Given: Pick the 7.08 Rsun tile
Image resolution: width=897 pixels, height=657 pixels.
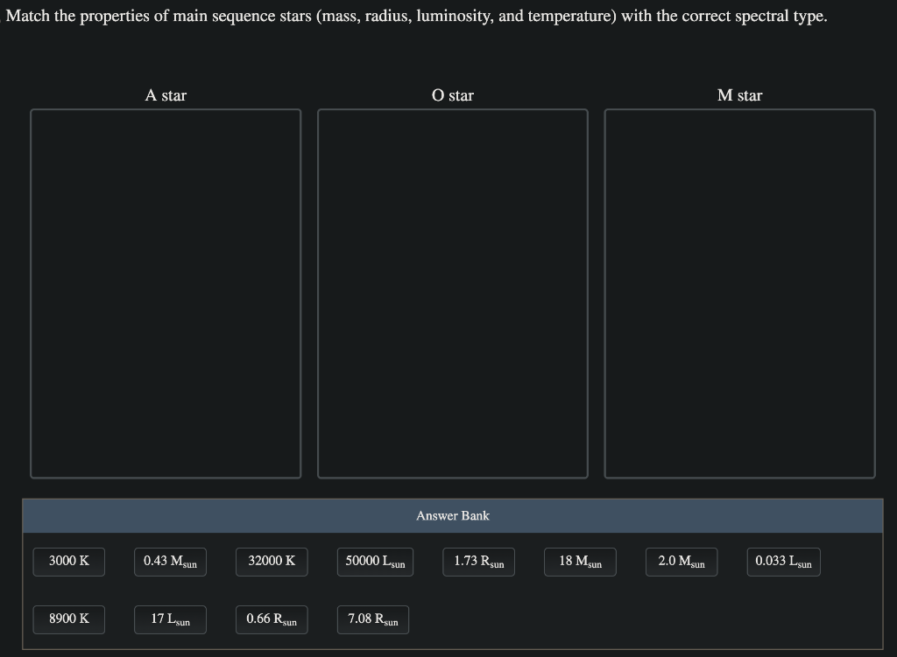Looking at the screenshot, I should (373, 619).
